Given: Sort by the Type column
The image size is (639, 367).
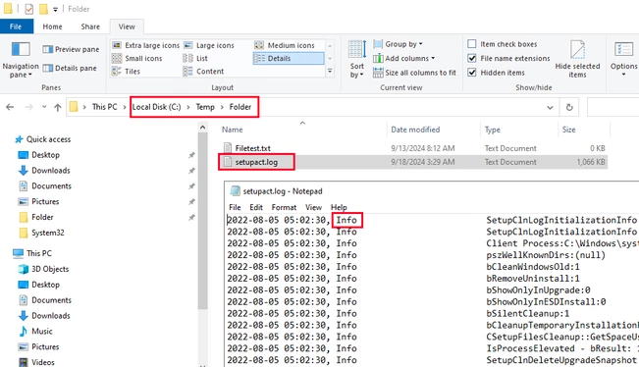Looking at the screenshot, I should [x=493, y=130].
